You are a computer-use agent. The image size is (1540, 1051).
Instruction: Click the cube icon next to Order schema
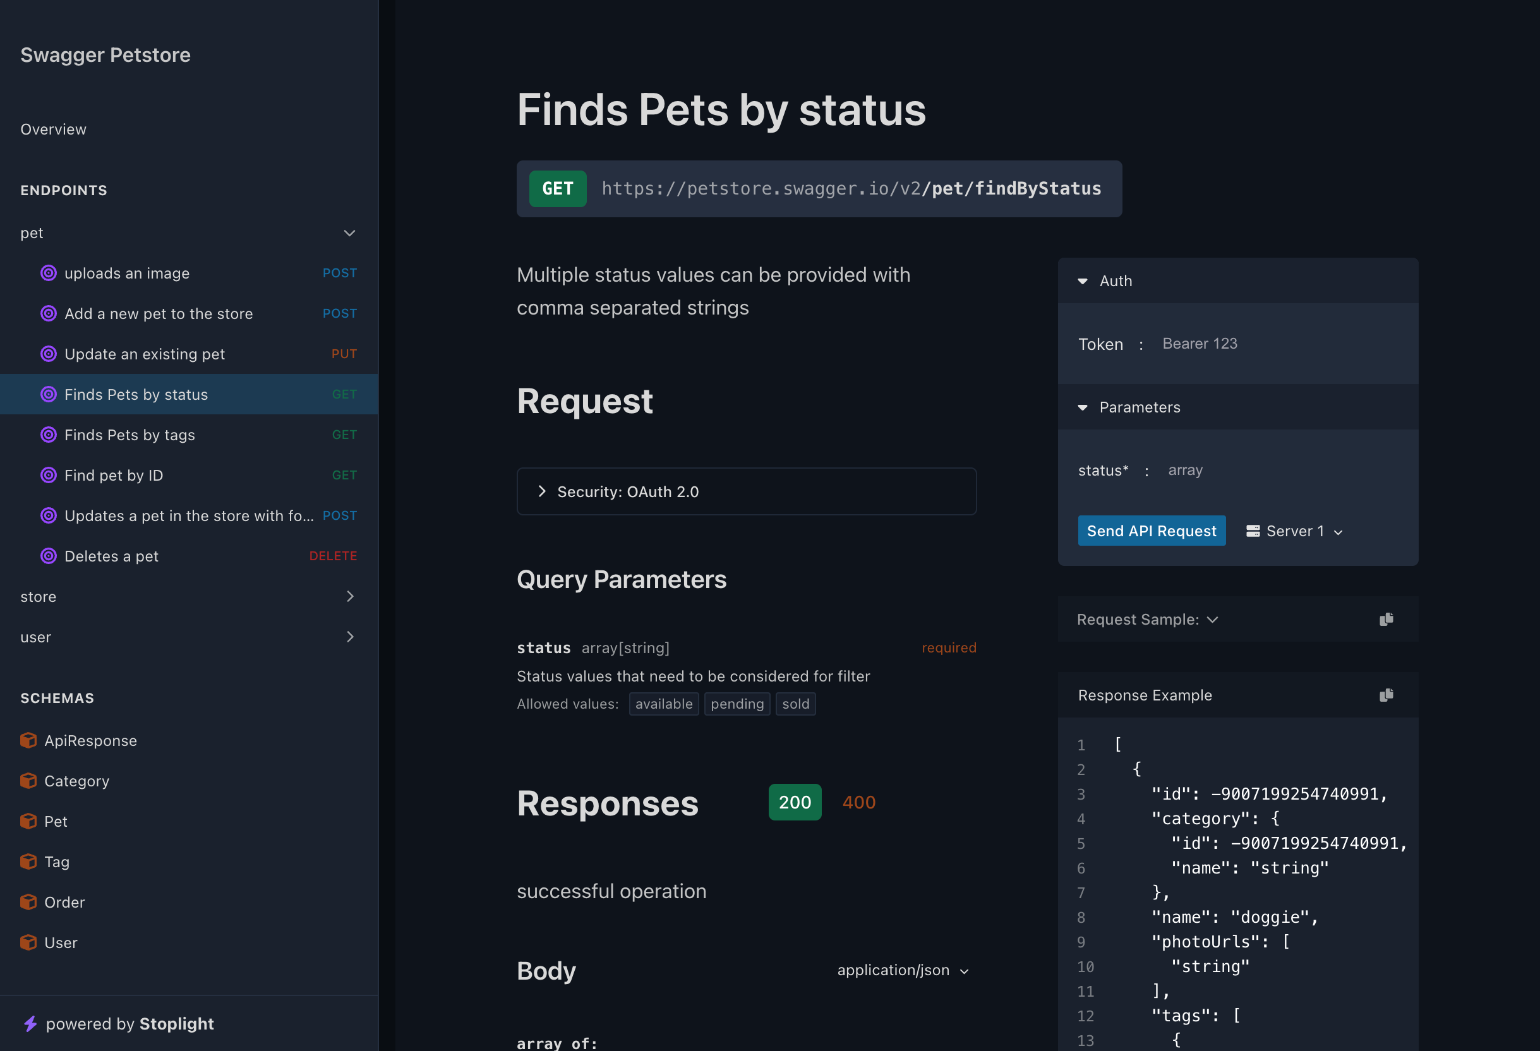click(28, 902)
